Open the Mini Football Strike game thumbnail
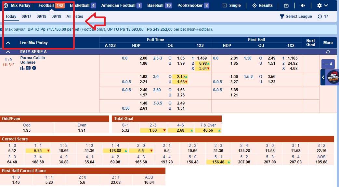The width and height of the screenshot is (339, 187). point(332,77)
